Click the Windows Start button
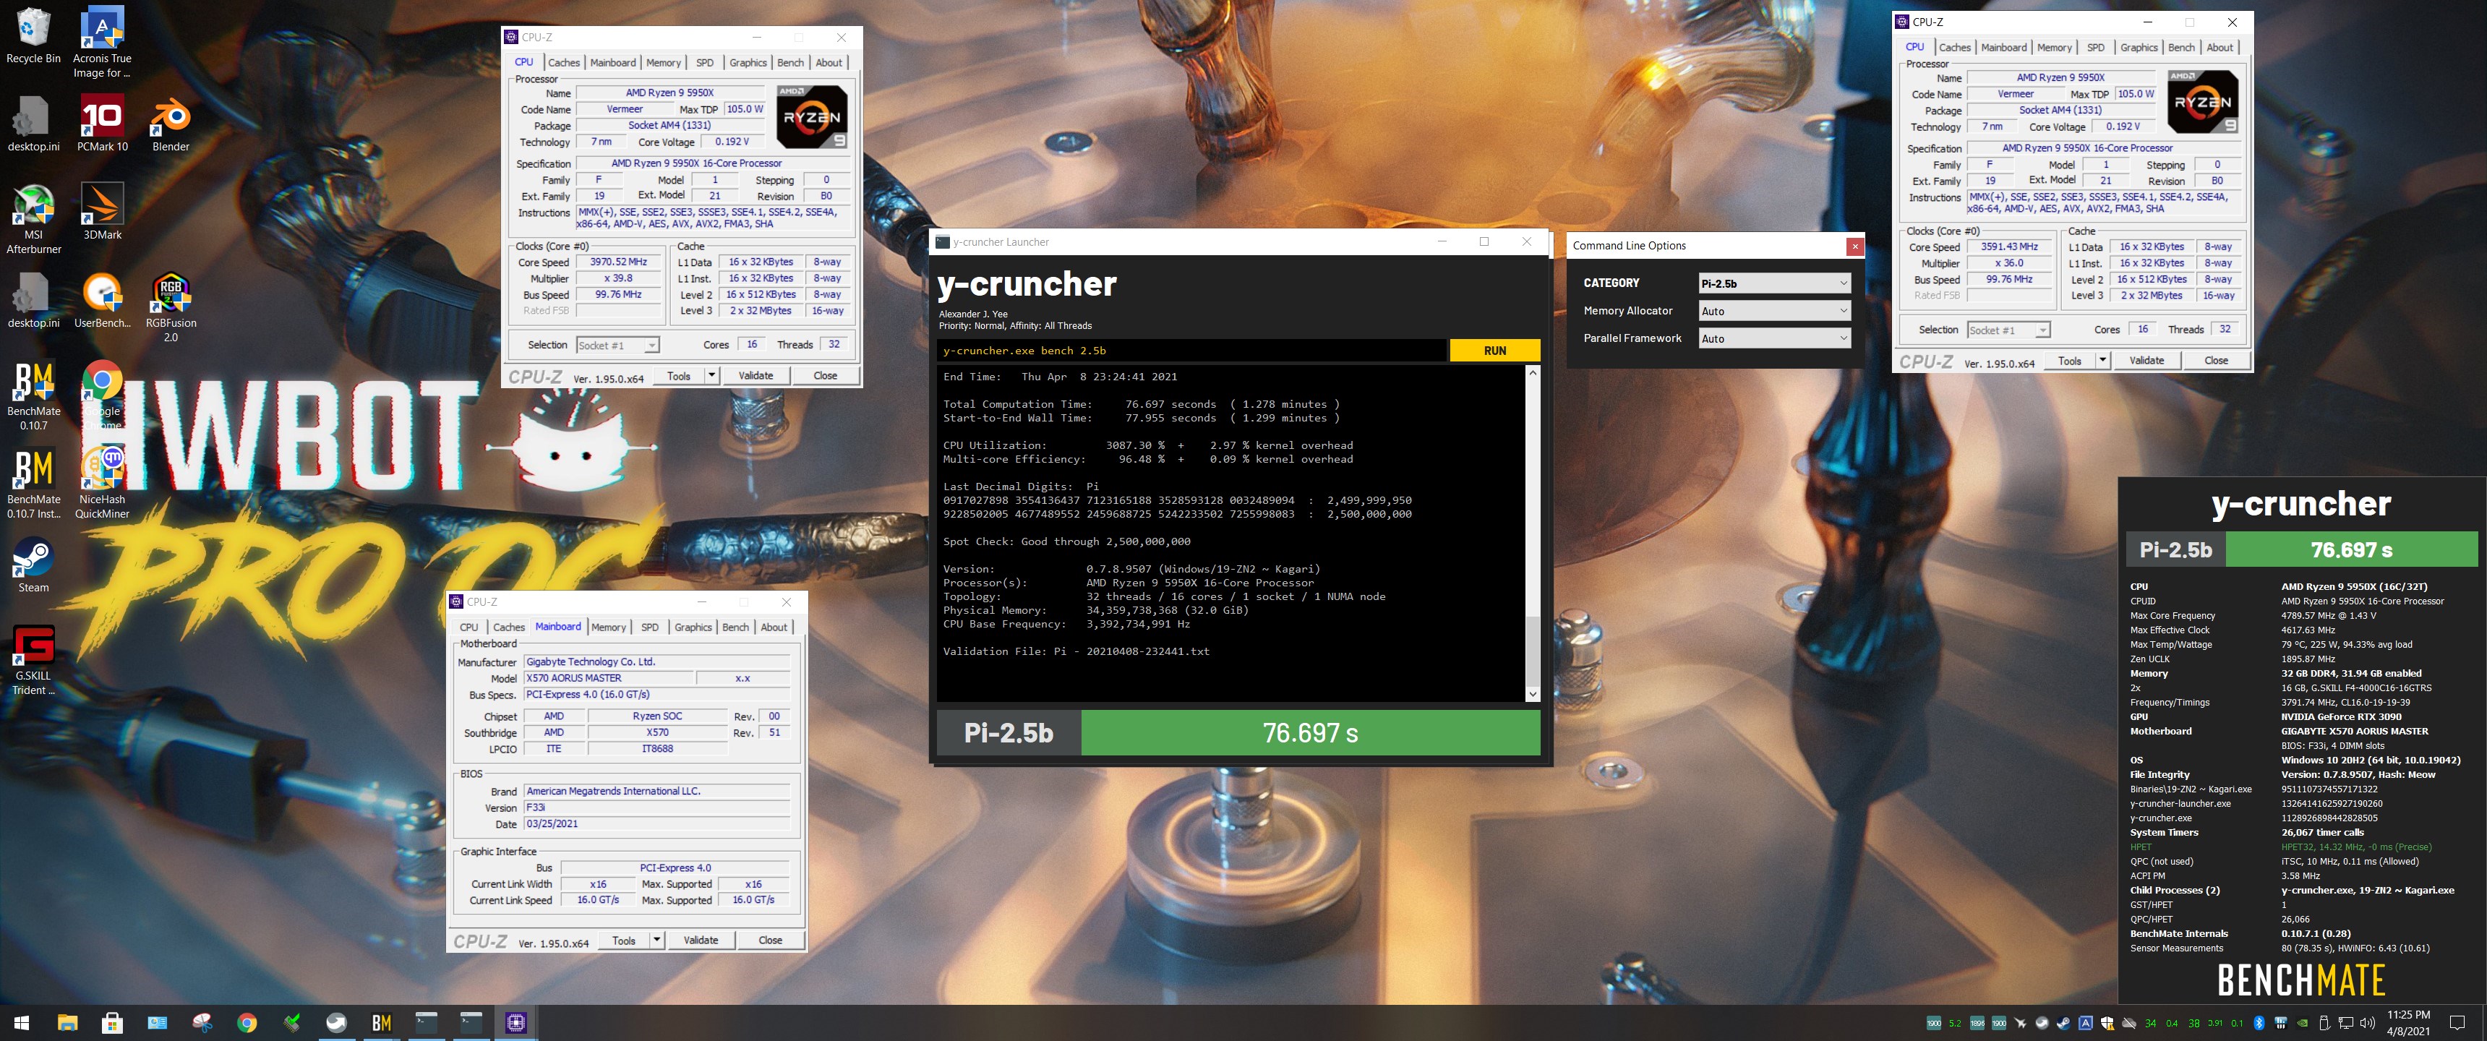Screen dimensions: 2487x1041 pyautogui.click(x=21, y=1023)
